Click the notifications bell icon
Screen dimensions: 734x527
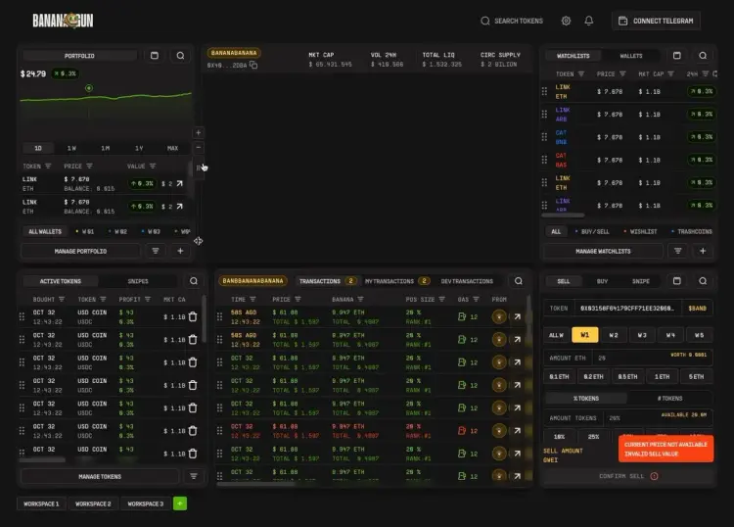click(x=589, y=21)
